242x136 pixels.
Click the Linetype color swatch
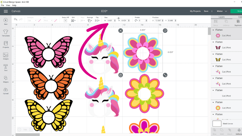click(x=40, y=20)
